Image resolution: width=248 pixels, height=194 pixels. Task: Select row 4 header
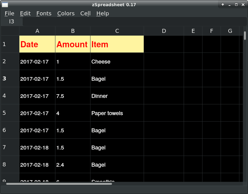pyautogui.click(x=10, y=96)
